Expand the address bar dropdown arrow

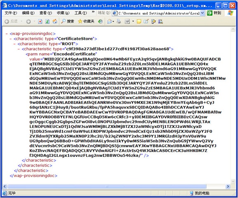202,13
